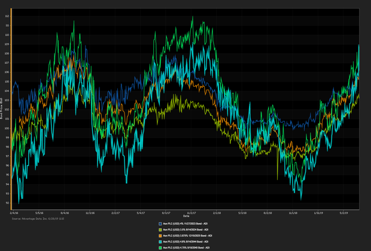Click the 106 price axis label
This screenshot has height=251, width=371.
point(7,72)
